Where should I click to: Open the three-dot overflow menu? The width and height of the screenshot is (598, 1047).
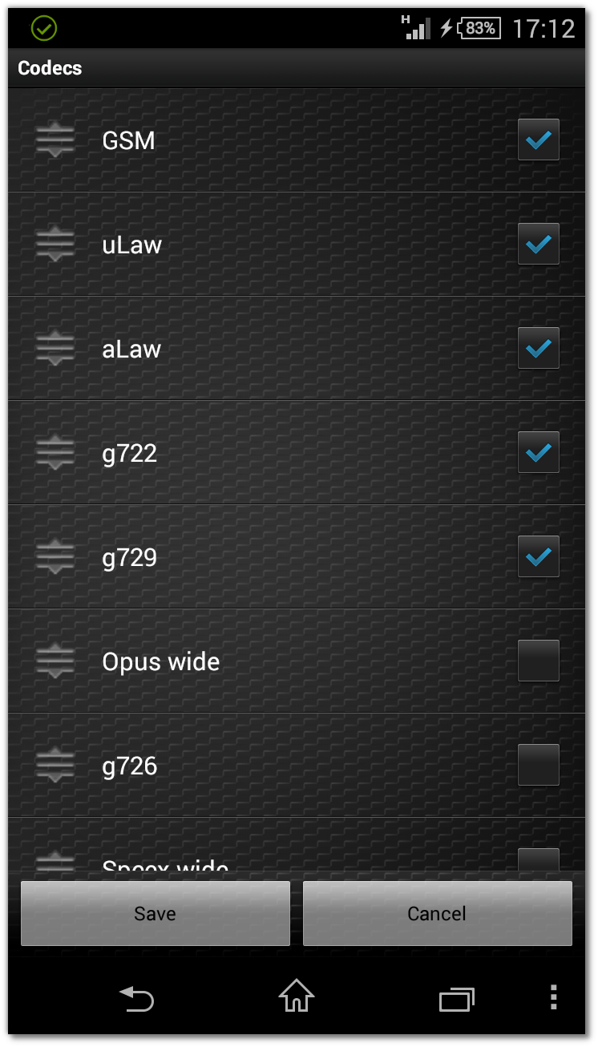coord(553,997)
